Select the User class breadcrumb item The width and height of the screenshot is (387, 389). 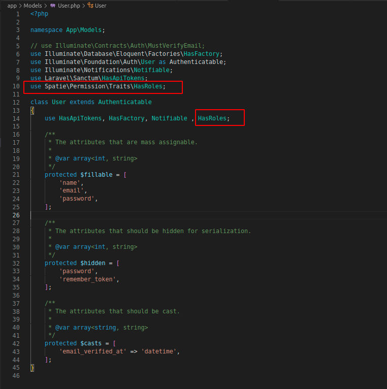(x=101, y=6)
